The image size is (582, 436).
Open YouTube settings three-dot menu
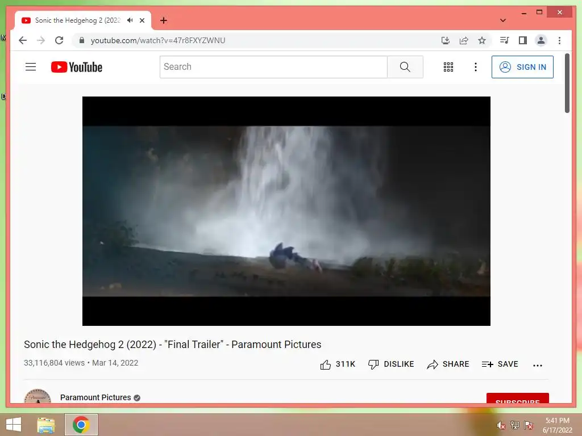coord(476,67)
